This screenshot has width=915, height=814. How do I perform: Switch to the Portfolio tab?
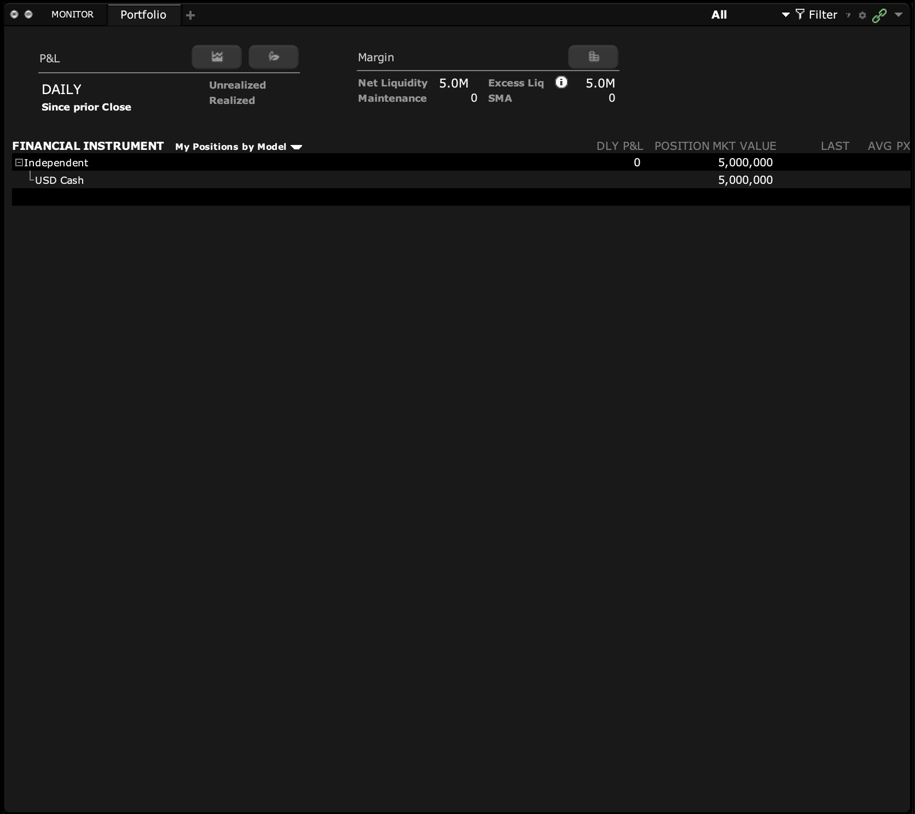click(143, 15)
